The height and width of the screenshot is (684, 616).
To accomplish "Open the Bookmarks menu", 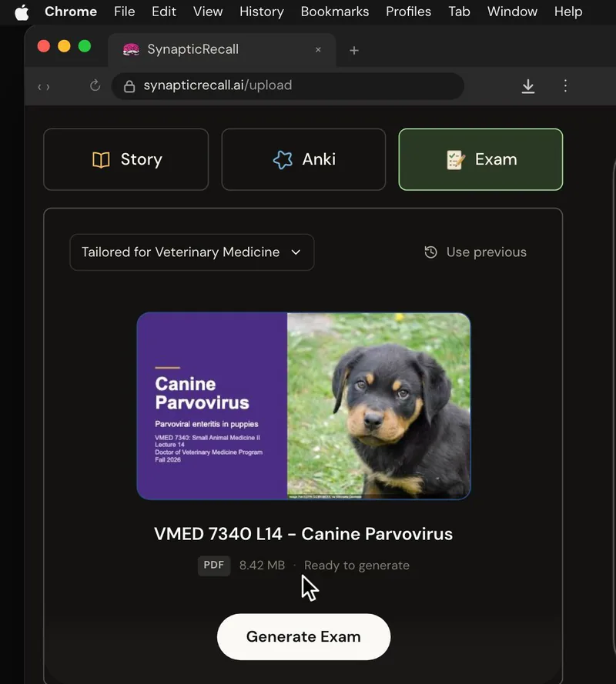I will (x=335, y=12).
